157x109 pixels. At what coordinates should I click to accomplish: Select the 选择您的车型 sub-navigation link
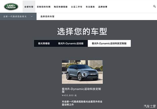click(x=47, y=17)
